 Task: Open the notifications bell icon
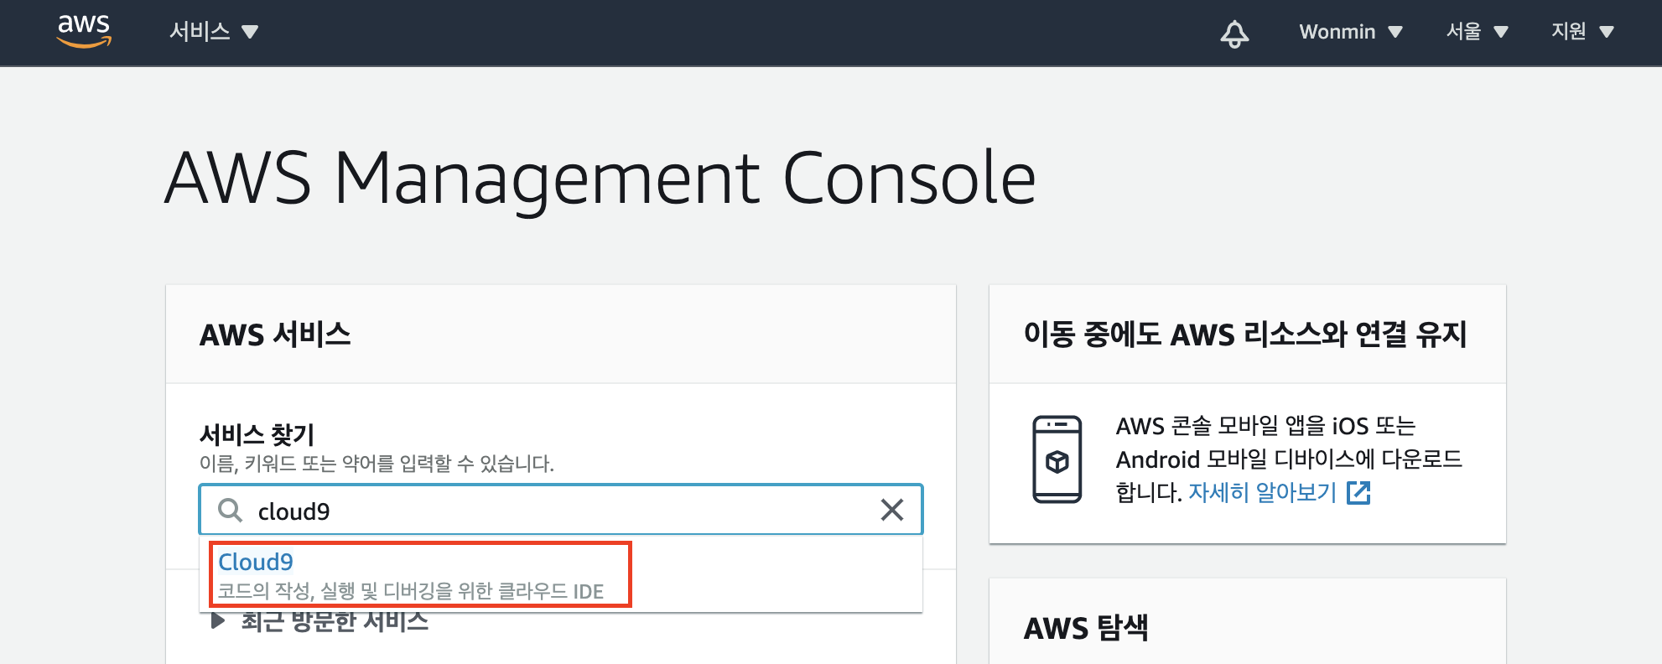click(1234, 34)
